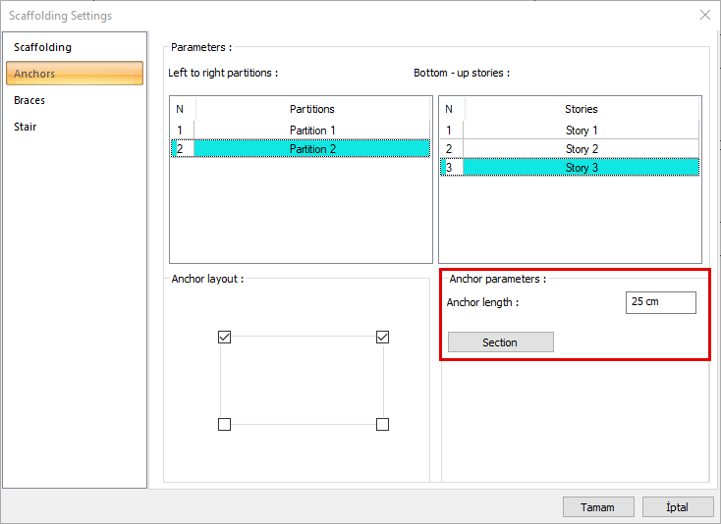Go to the Stair settings page

pyautogui.click(x=26, y=127)
